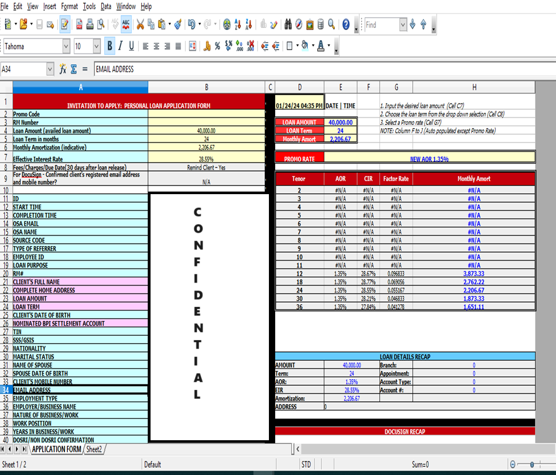
Task: Open the Undo history dropdown arrow
Action: 200,24
